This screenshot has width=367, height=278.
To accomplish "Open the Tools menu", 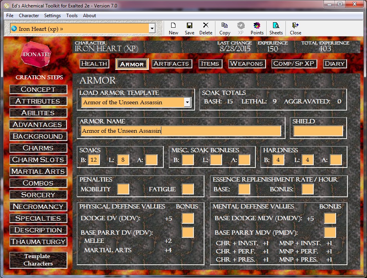I will click(x=72, y=15).
